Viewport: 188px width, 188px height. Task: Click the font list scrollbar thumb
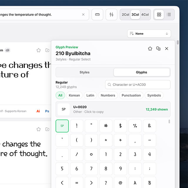178,42
